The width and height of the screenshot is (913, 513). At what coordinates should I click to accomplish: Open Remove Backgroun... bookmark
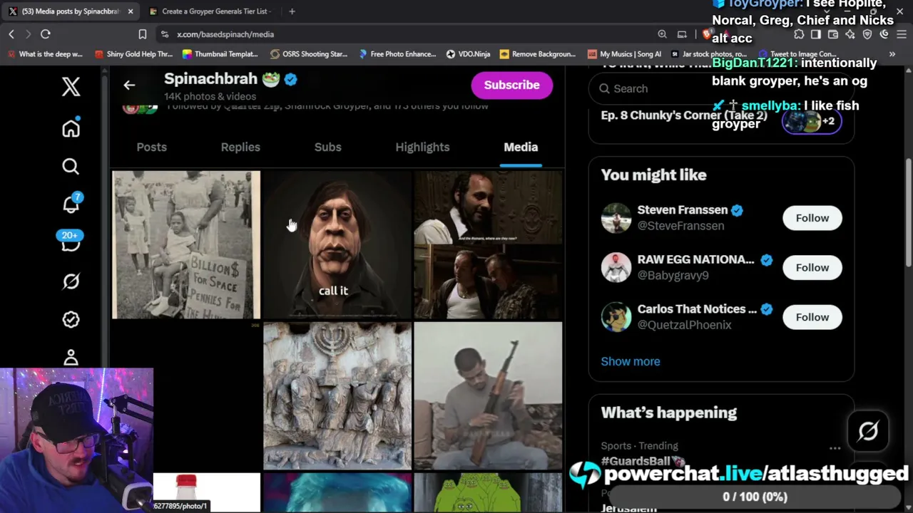(x=538, y=54)
